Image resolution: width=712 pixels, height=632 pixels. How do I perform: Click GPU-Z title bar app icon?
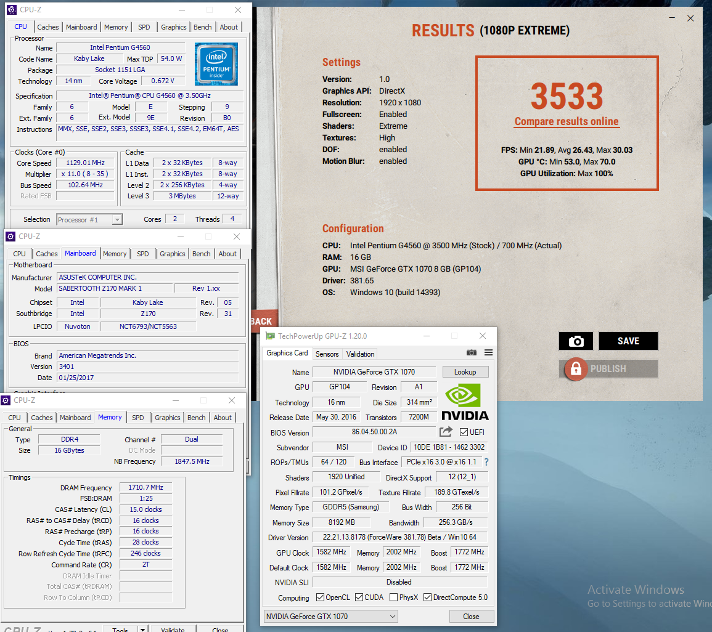pos(271,336)
